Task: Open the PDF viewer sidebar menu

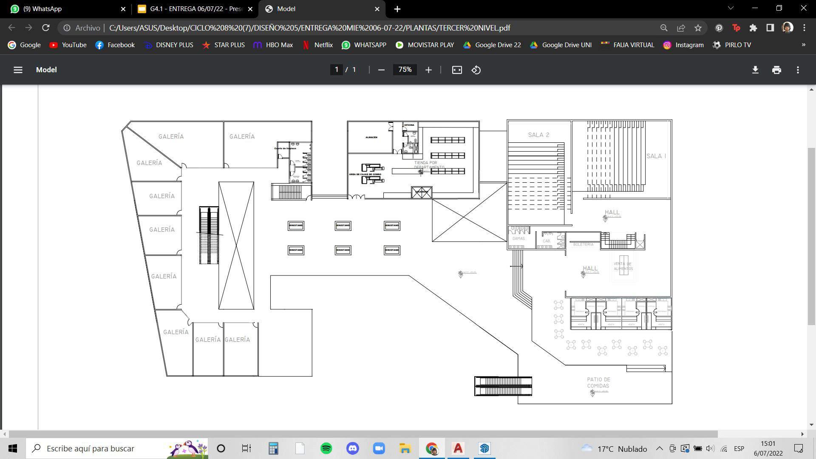Action: (18, 70)
